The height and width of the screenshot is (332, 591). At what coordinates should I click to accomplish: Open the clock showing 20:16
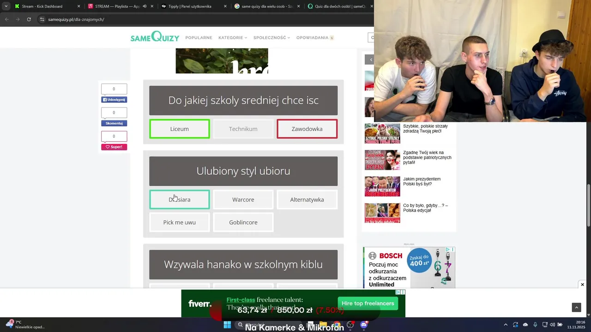[x=576, y=325]
